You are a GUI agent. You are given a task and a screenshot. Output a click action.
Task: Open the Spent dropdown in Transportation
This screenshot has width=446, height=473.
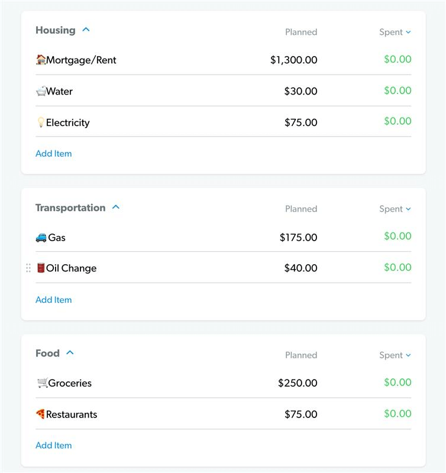[395, 209]
